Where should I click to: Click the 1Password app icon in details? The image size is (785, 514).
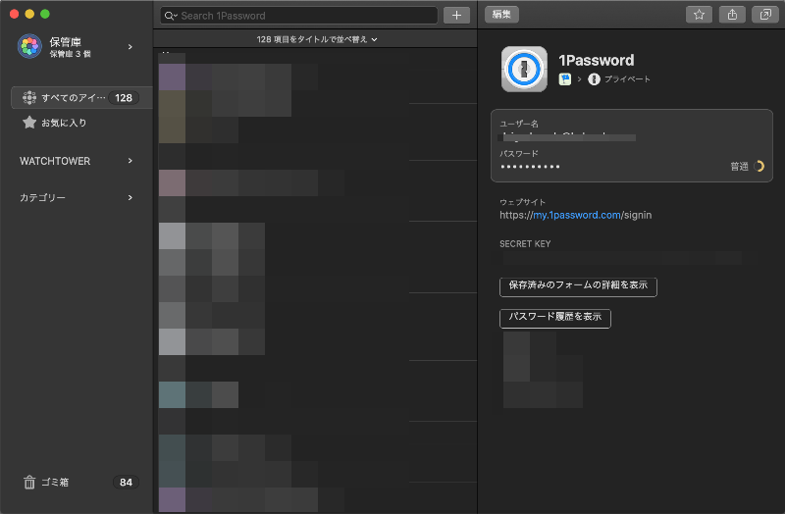point(524,69)
